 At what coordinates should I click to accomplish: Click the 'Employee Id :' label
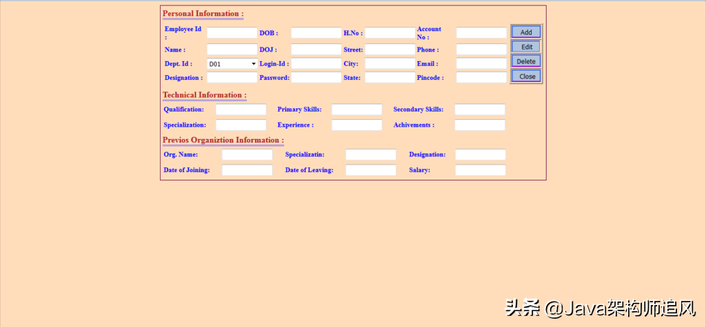pyautogui.click(x=183, y=33)
